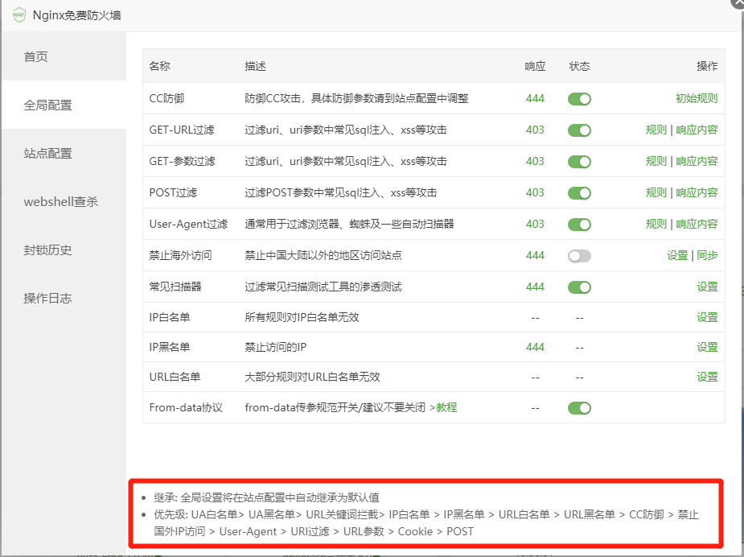The width and height of the screenshot is (744, 557).
Task: Click the 操作 column header
Action: 707,66
